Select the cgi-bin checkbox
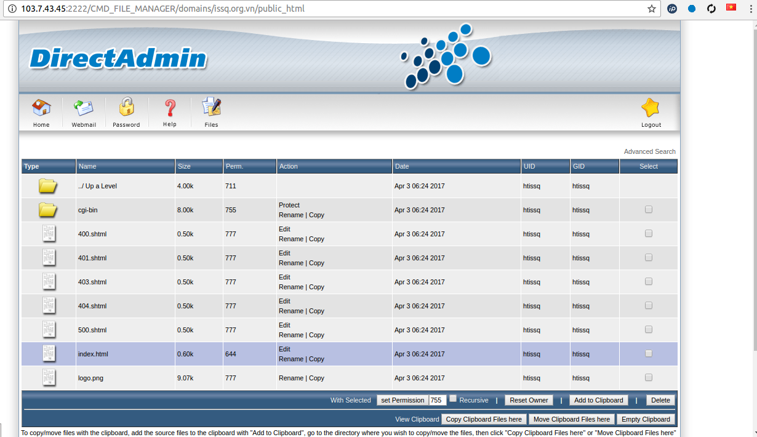The width and height of the screenshot is (757, 437). 649,209
